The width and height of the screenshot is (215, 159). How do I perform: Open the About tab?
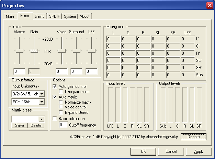(x=84, y=16)
